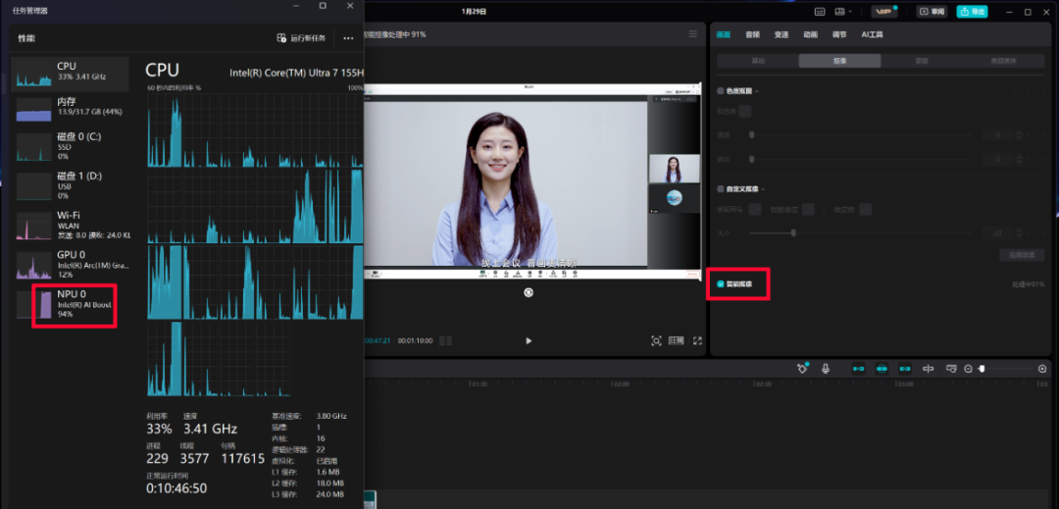1059x509 pixels.
Task: Click the CPU mini graph thumbnail
Action: [x=33, y=73]
